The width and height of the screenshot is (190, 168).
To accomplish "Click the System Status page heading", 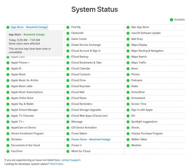I will pos(94,10).
